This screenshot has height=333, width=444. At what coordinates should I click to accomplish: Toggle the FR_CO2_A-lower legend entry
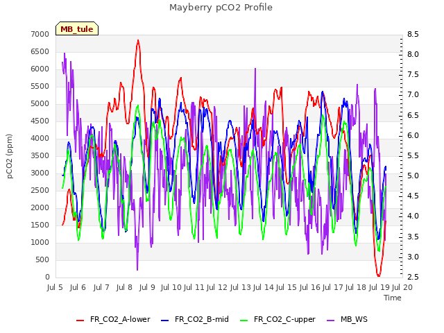[x=113, y=319]
